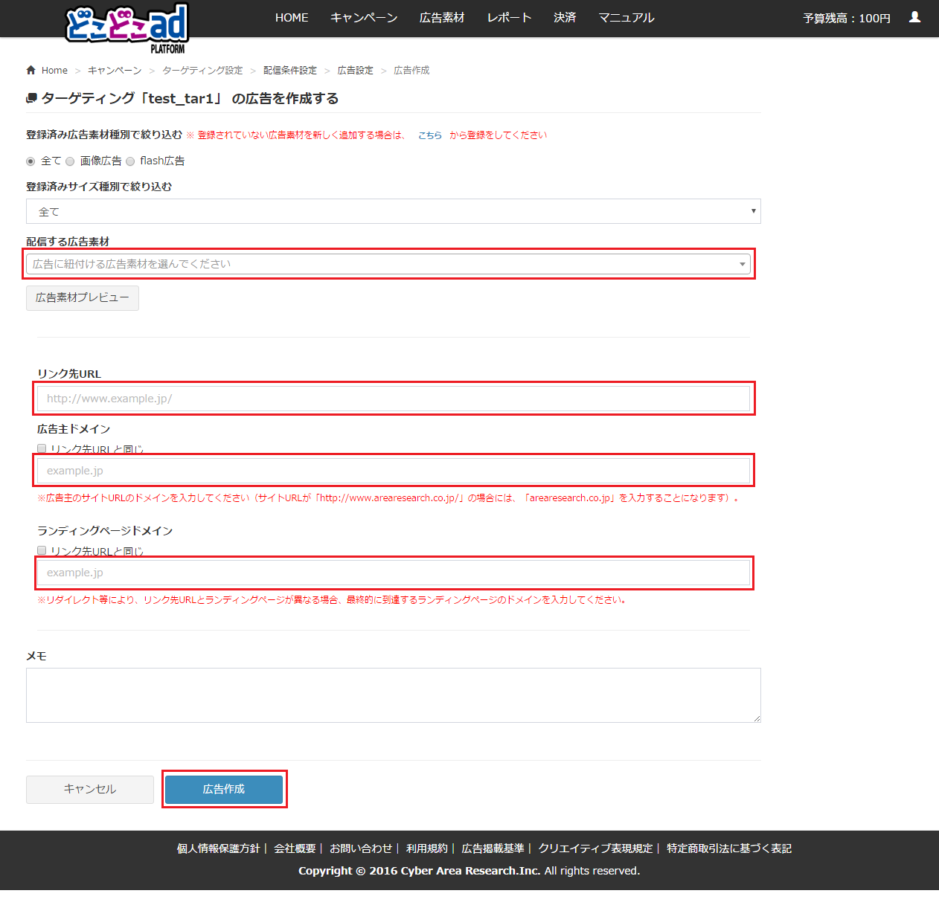
Task: Open the user account icon
Action: (x=914, y=17)
